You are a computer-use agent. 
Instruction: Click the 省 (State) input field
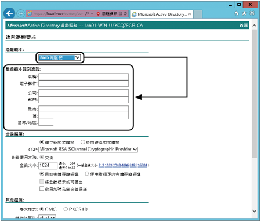(84, 115)
